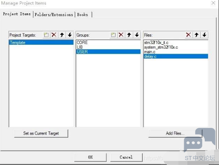The width and height of the screenshot is (219, 165).
Task: Move selected group down
Action: click(137, 35)
